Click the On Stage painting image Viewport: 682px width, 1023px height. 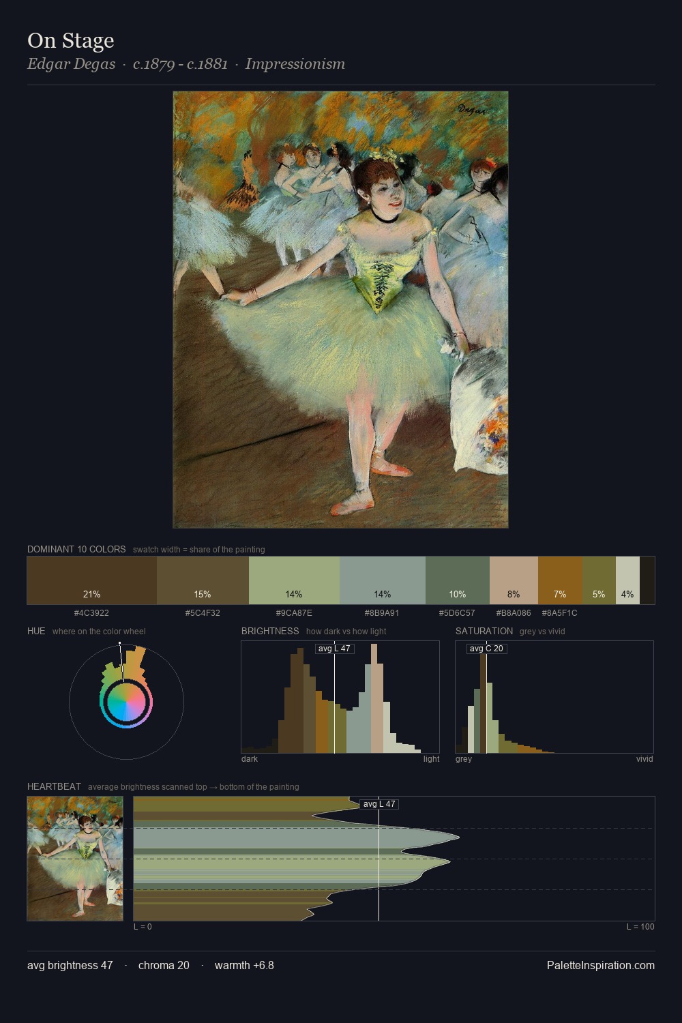tap(340, 310)
